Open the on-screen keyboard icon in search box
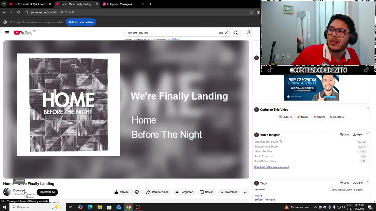The image size is (376, 211). (221, 33)
